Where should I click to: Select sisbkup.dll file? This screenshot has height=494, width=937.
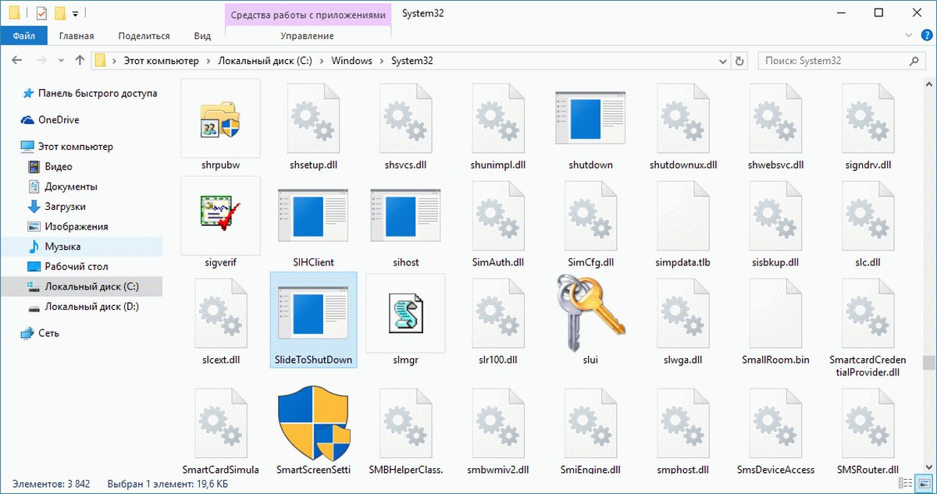pos(775,216)
